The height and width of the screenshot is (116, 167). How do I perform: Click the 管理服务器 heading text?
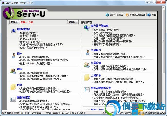87,22
